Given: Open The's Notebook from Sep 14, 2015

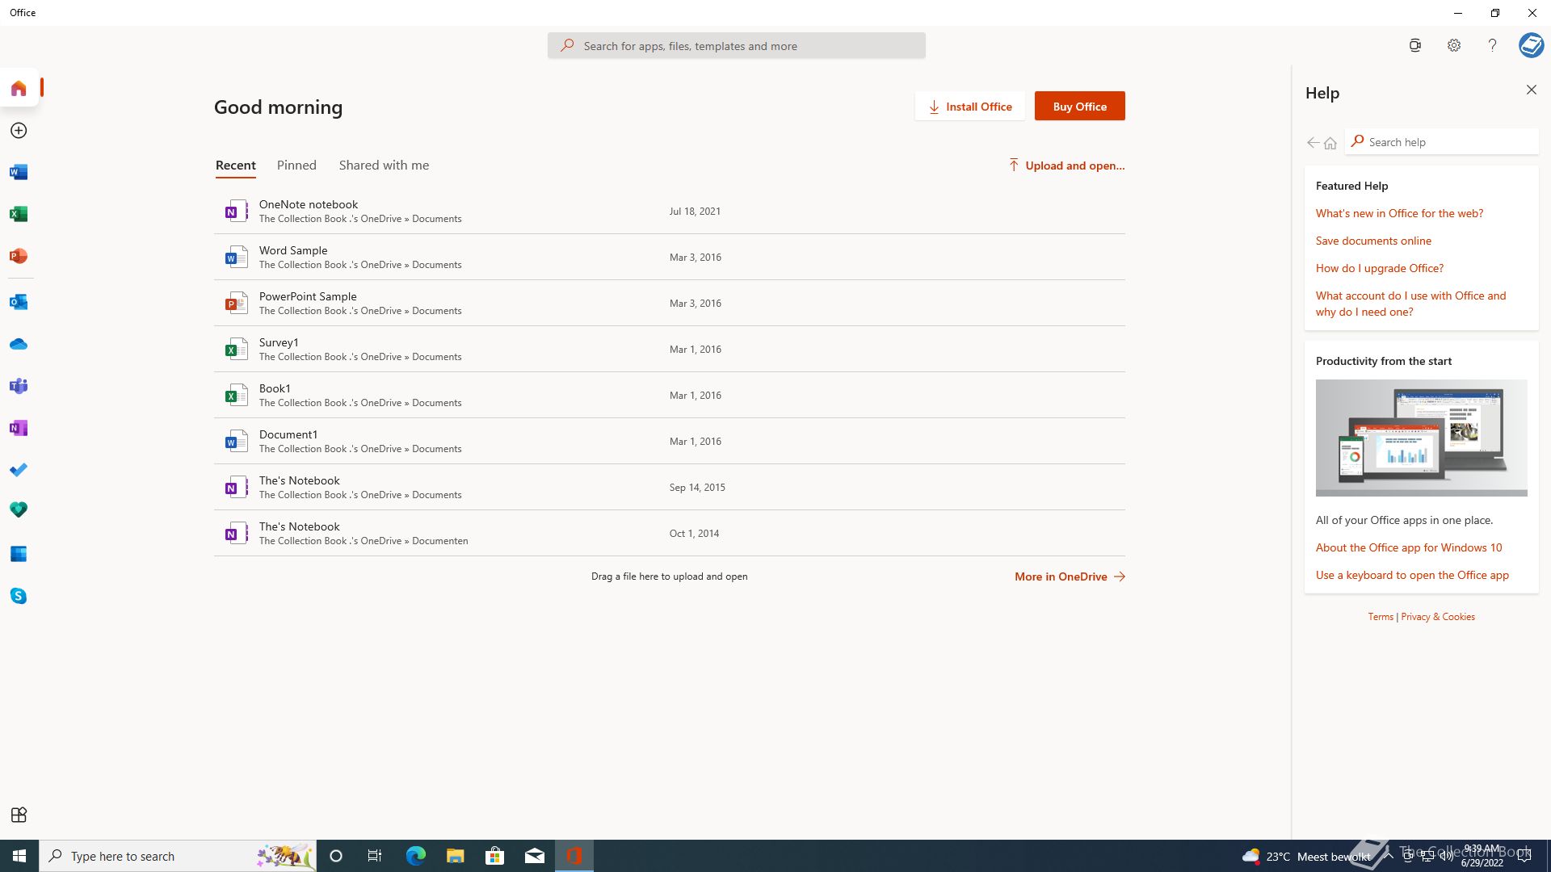Looking at the screenshot, I should click(670, 487).
